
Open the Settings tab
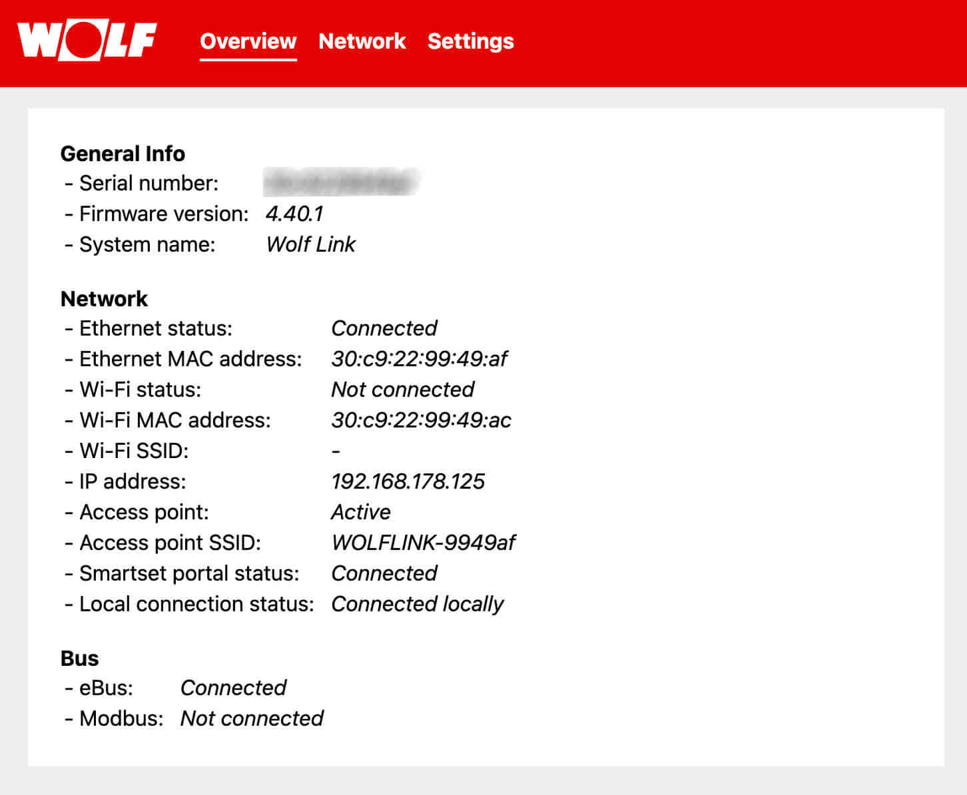pyautogui.click(x=470, y=41)
